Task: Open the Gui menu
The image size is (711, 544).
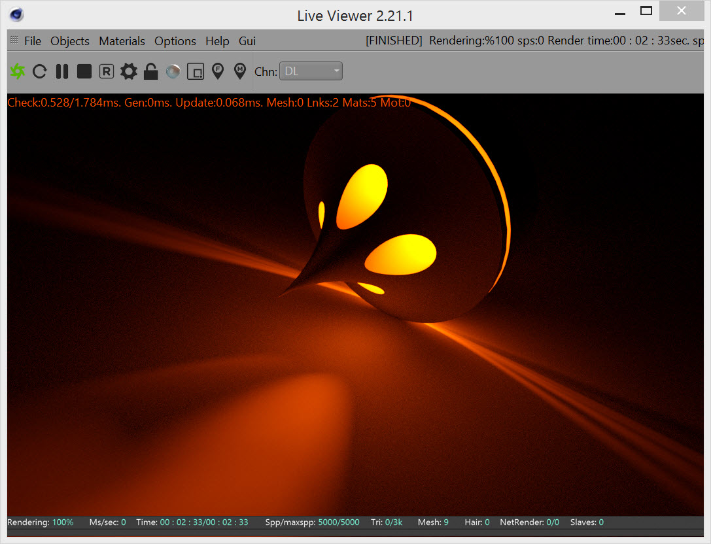Action: click(x=247, y=41)
